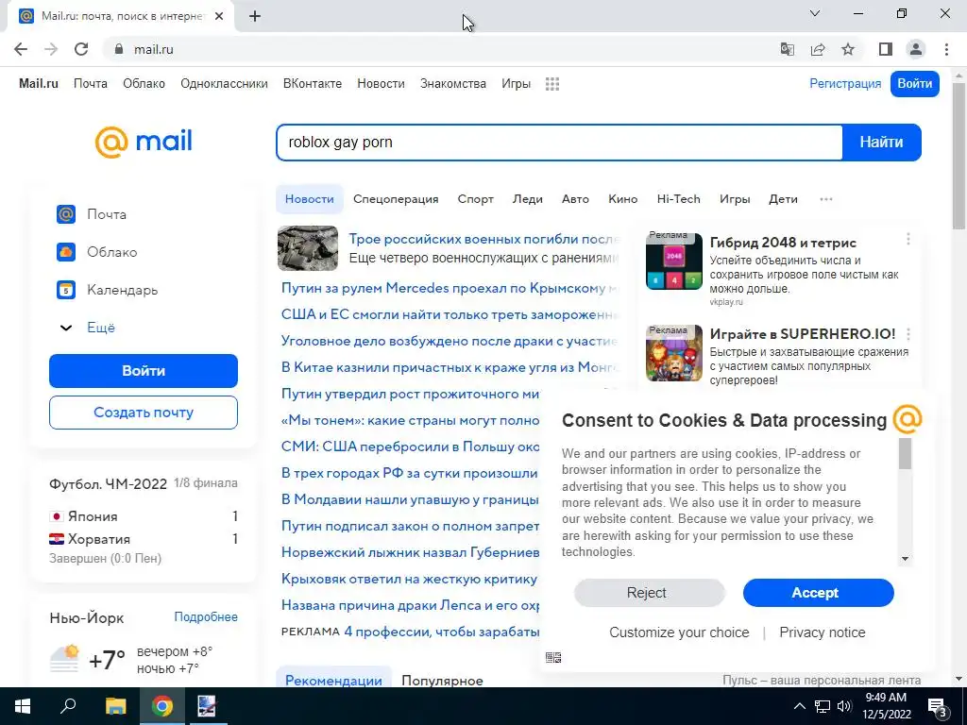Open the all-projects grid icon
This screenshot has height=725, width=967.
click(552, 84)
